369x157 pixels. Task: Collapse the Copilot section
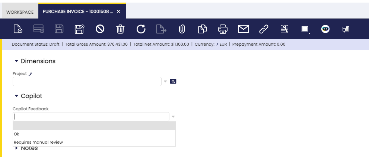[17, 96]
